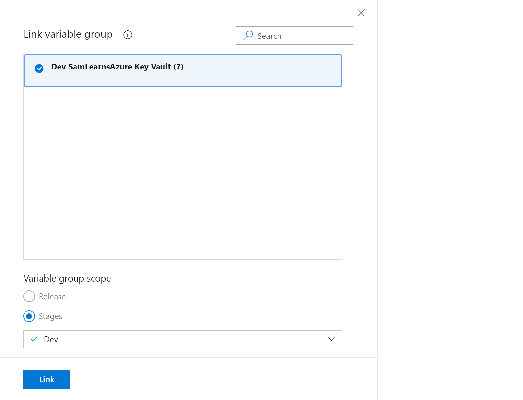Select the Stages scope radio button
Screen dimensions: 523x400
coord(29,316)
